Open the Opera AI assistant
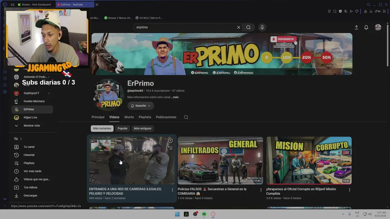Screen dimensions: 390x219 (378, 11)
